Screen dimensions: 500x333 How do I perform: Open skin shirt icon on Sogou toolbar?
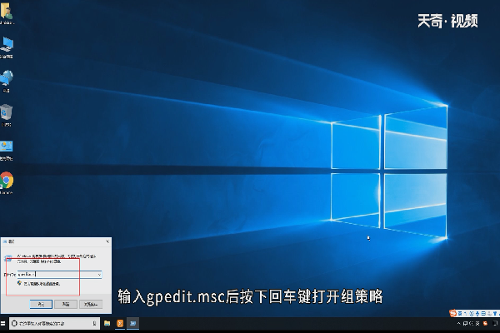495,314
